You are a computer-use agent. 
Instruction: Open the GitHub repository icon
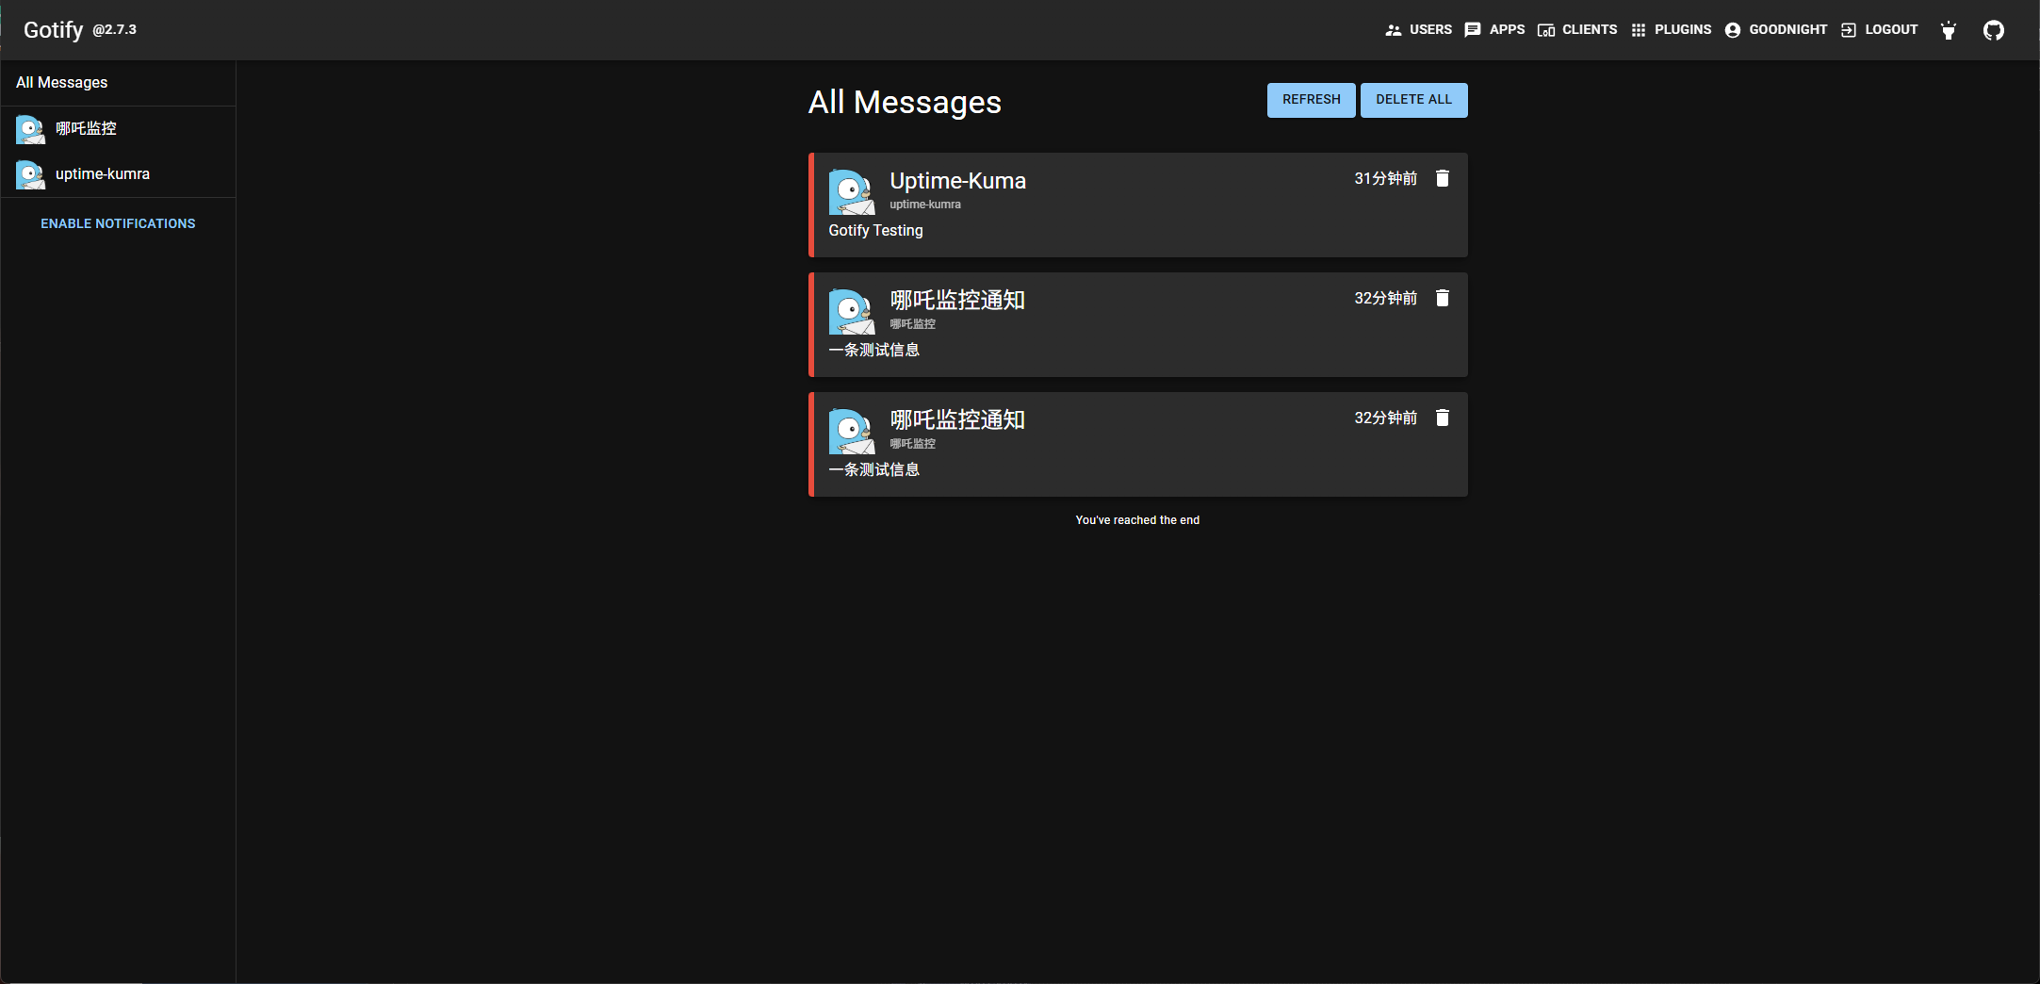[1993, 30]
